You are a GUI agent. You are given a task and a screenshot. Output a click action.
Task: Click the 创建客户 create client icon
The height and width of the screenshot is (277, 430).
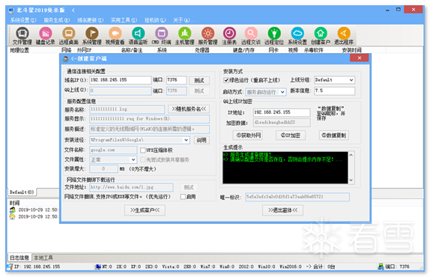[321, 36]
